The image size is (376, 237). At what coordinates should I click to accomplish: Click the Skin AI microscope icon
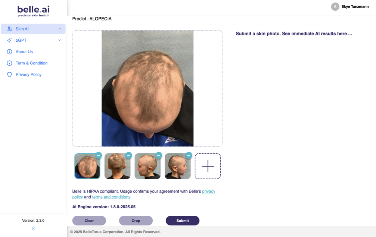(x=9, y=29)
